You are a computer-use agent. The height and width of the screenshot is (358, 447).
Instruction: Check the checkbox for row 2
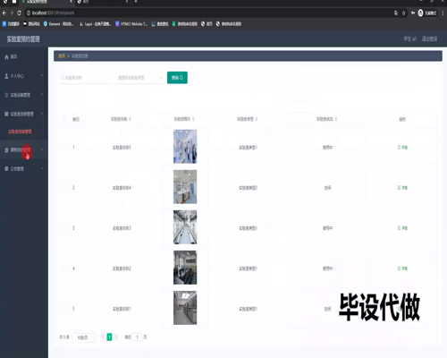[64, 188]
